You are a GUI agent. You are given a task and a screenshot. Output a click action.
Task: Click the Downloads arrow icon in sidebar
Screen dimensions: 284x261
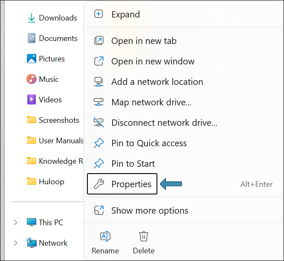click(x=32, y=18)
